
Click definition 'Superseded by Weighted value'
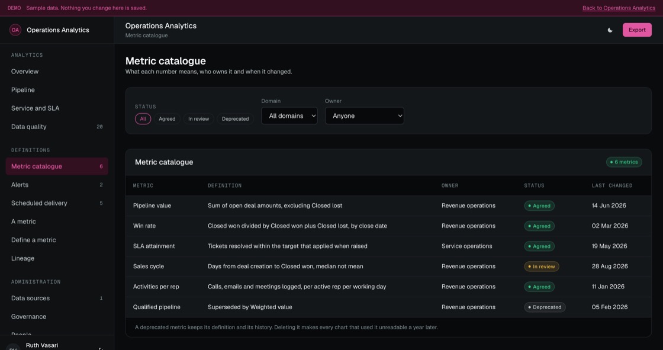point(250,307)
